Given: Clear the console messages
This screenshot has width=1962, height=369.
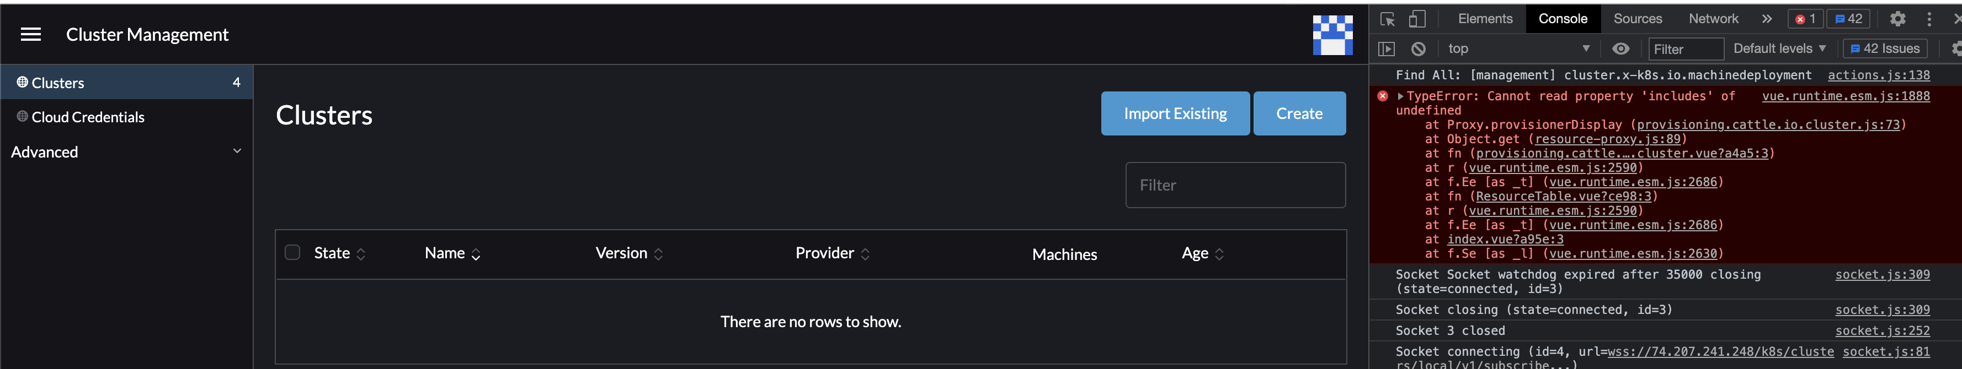Looking at the screenshot, I should pos(1418,48).
